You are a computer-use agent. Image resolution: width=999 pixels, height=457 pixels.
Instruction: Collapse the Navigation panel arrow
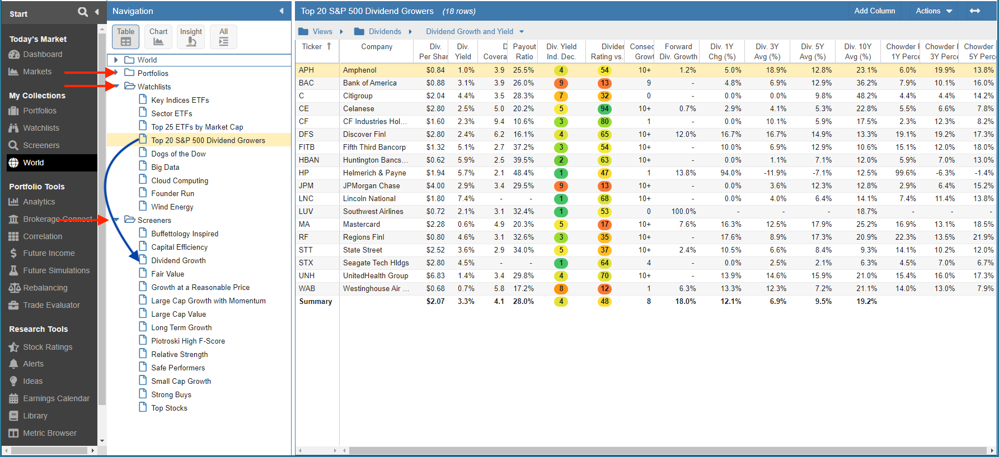(x=282, y=11)
